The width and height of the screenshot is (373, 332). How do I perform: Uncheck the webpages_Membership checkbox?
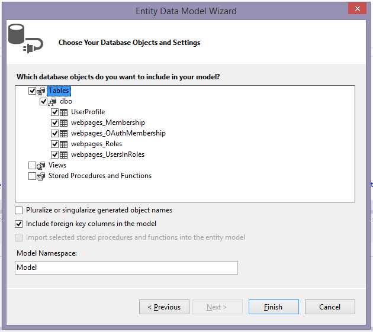point(54,123)
